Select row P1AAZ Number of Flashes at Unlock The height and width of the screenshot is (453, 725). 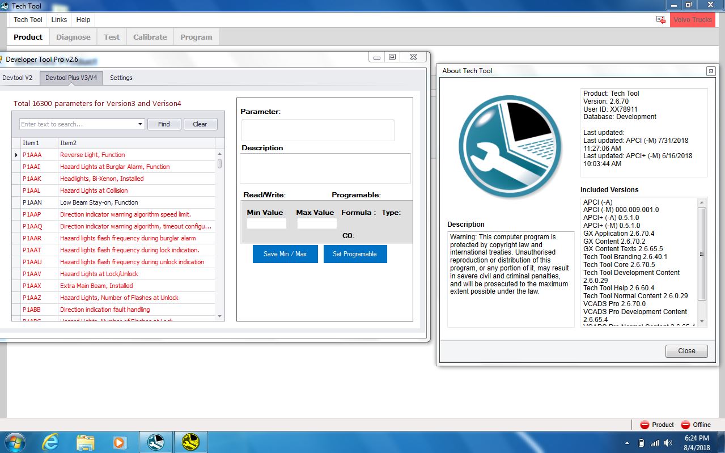(113, 298)
